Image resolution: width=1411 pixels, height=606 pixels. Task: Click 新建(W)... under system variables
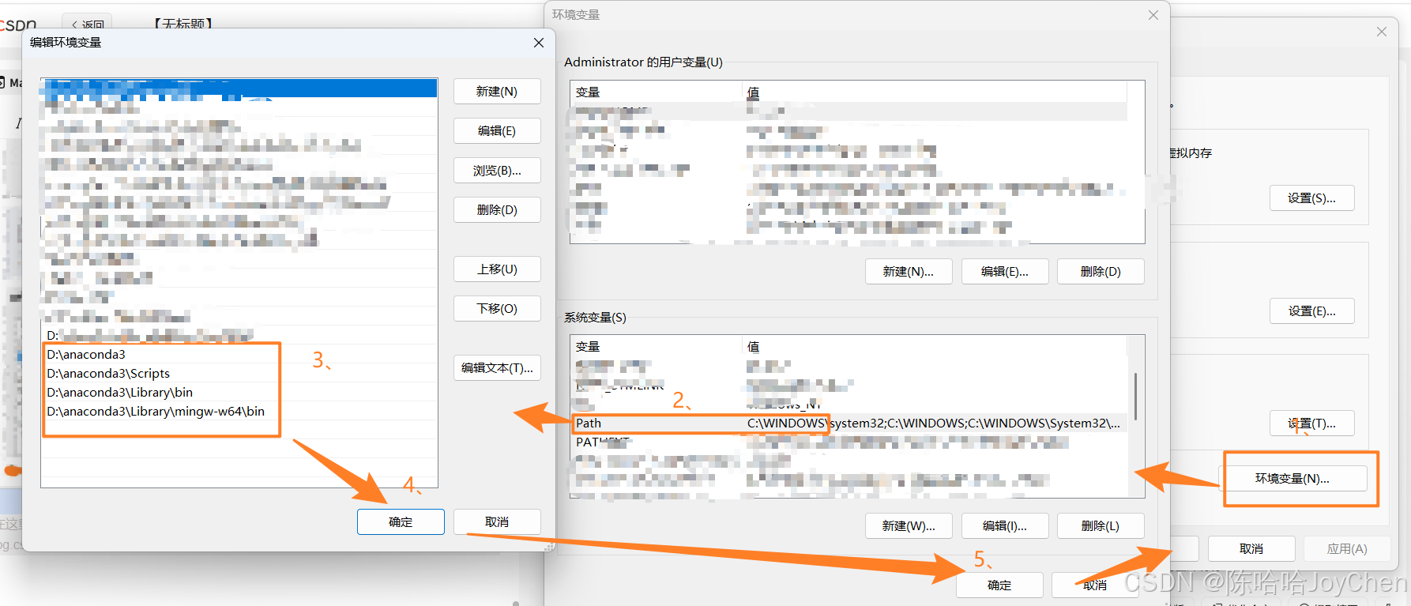point(909,526)
